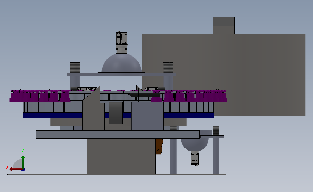
Task: Select the wide main table plate
Action: (x=118, y=134)
